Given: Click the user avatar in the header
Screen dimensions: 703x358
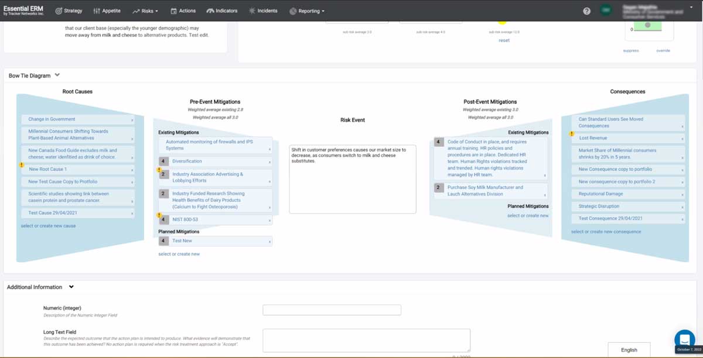Looking at the screenshot, I should [x=605, y=11].
